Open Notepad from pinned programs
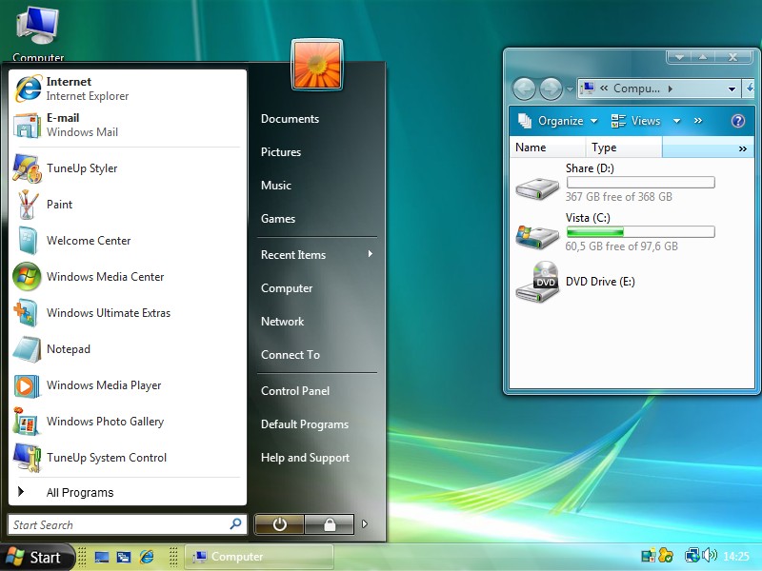The width and height of the screenshot is (762, 571). (x=69, y=349)
